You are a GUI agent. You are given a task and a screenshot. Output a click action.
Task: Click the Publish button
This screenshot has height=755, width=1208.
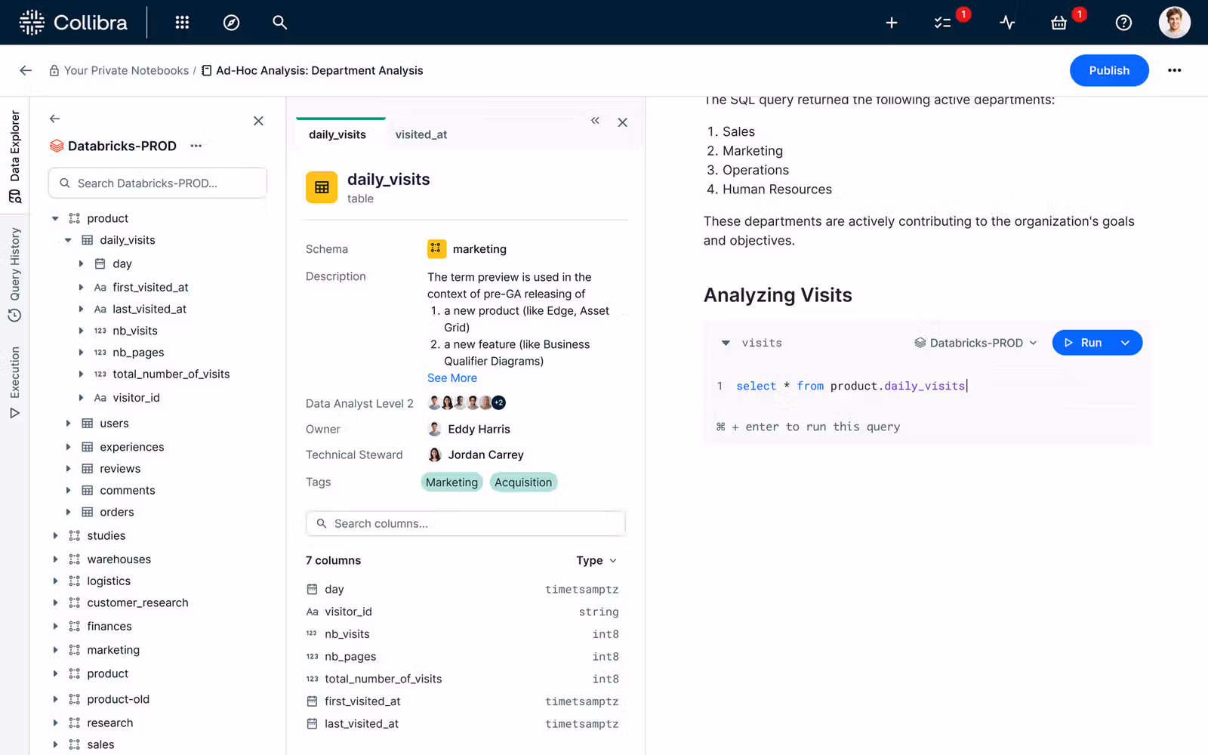1108,70
